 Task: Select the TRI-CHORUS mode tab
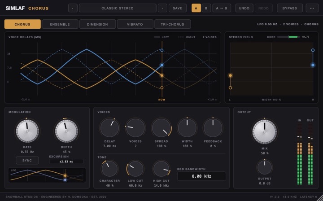click(172, 24)
